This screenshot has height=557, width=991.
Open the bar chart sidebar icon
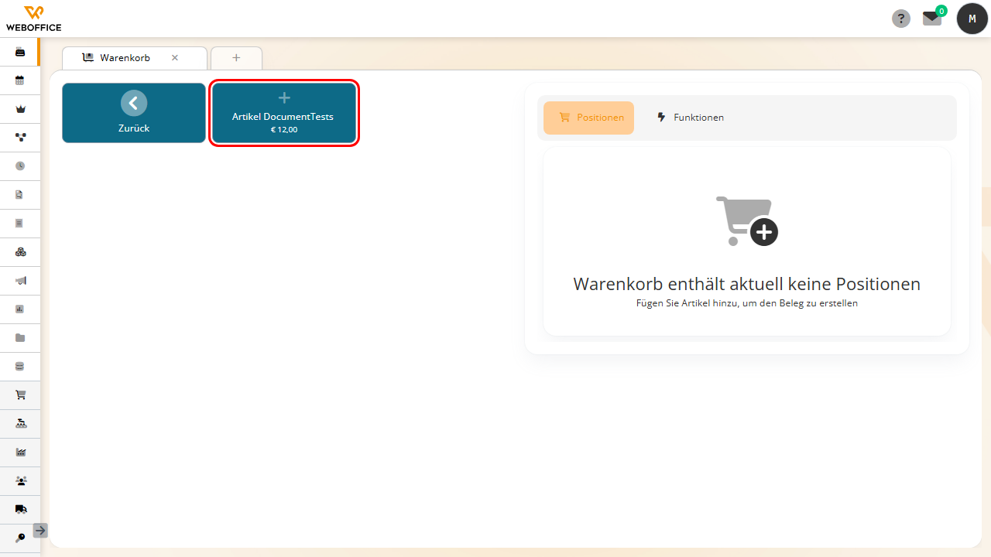click(x=20, y=309)
